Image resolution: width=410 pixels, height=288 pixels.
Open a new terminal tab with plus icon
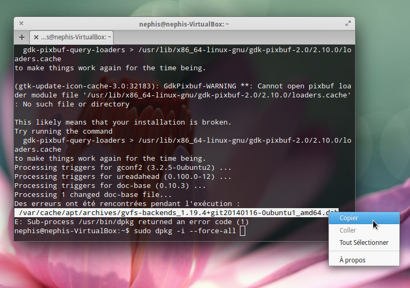[22, 37]
